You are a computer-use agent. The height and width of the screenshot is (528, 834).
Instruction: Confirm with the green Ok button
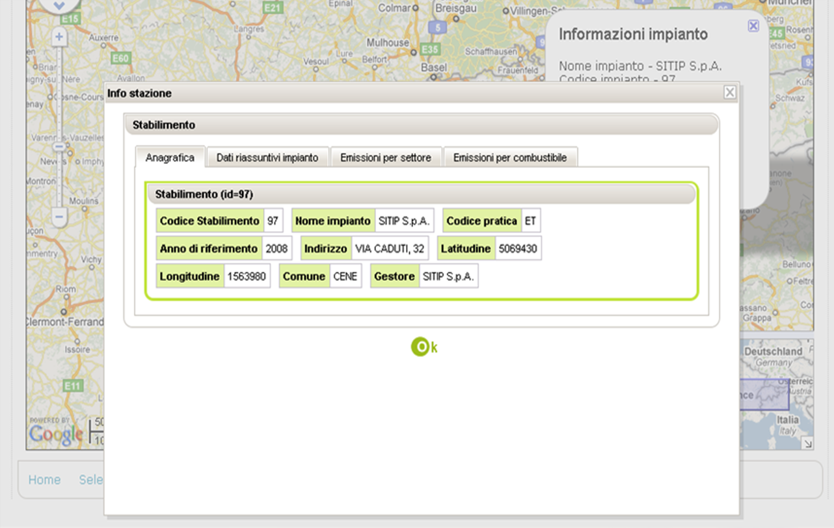(424, 347)
